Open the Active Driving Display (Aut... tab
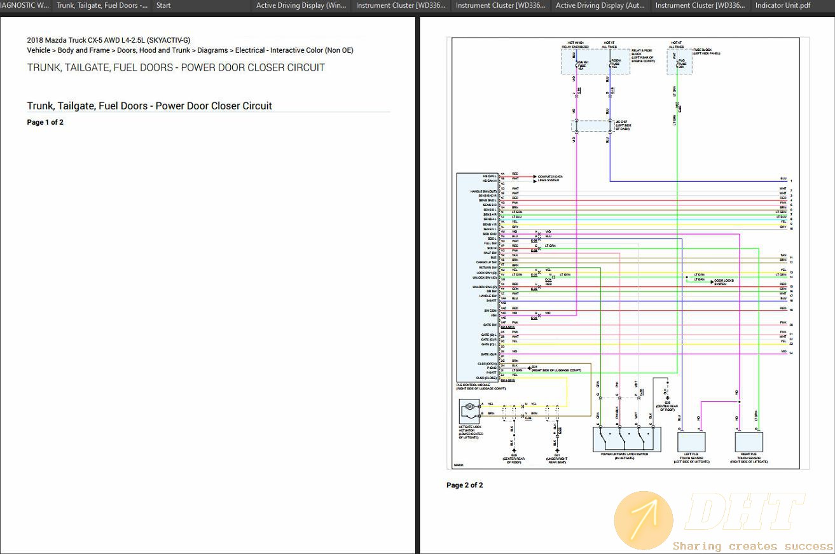The height and width of the screenshot is (554, 835). (x=600, y=5)
